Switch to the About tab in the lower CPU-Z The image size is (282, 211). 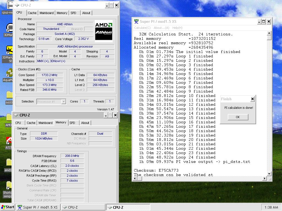click(x=85, y=123)
